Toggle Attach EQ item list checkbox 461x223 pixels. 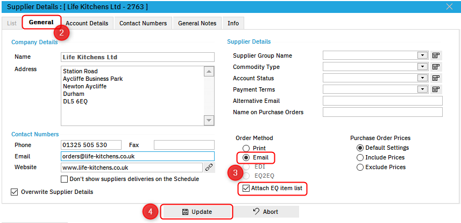(246, 188)
